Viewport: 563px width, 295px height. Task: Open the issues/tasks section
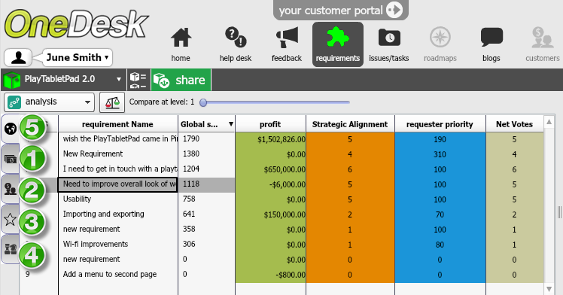click(389, 44)
